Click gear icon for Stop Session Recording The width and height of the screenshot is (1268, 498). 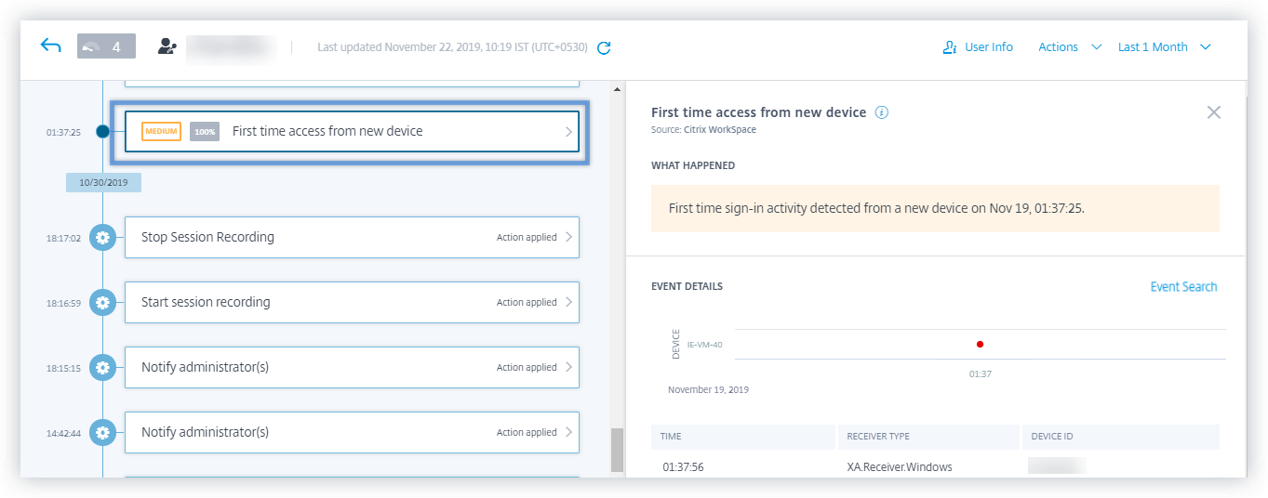102,237
